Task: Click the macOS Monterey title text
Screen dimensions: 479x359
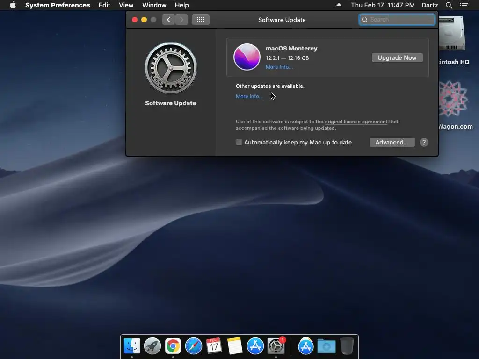Action: (291, 48)
